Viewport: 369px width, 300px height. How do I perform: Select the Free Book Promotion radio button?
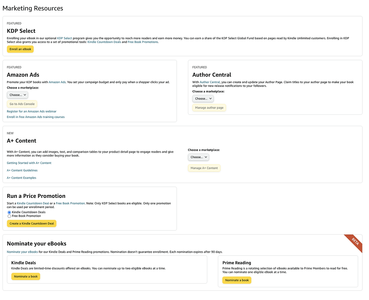pos(9,216)
